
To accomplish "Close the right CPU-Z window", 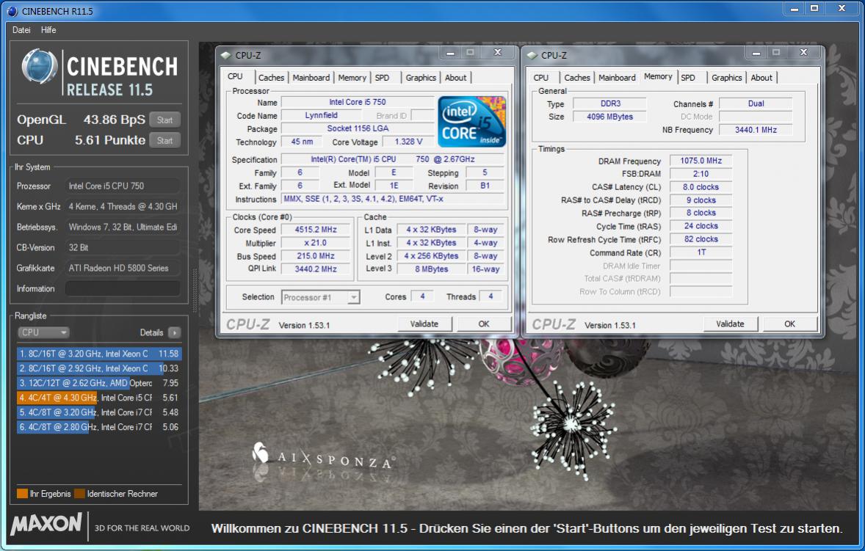I will pyautogui.click(x=804, y=53).
